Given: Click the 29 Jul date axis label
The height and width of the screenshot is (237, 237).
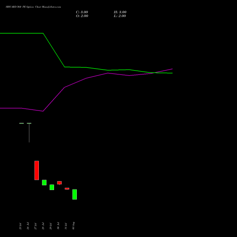Looking at the screenshot, I should [51, 226].
